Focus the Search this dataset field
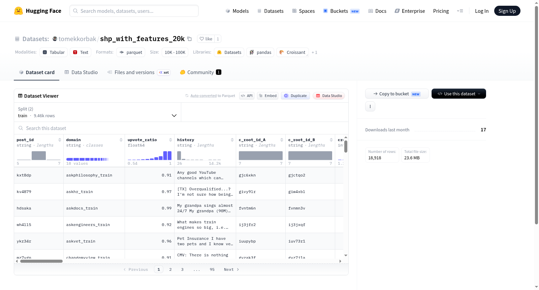Viewport: 539px width, 290px height. 181,128
